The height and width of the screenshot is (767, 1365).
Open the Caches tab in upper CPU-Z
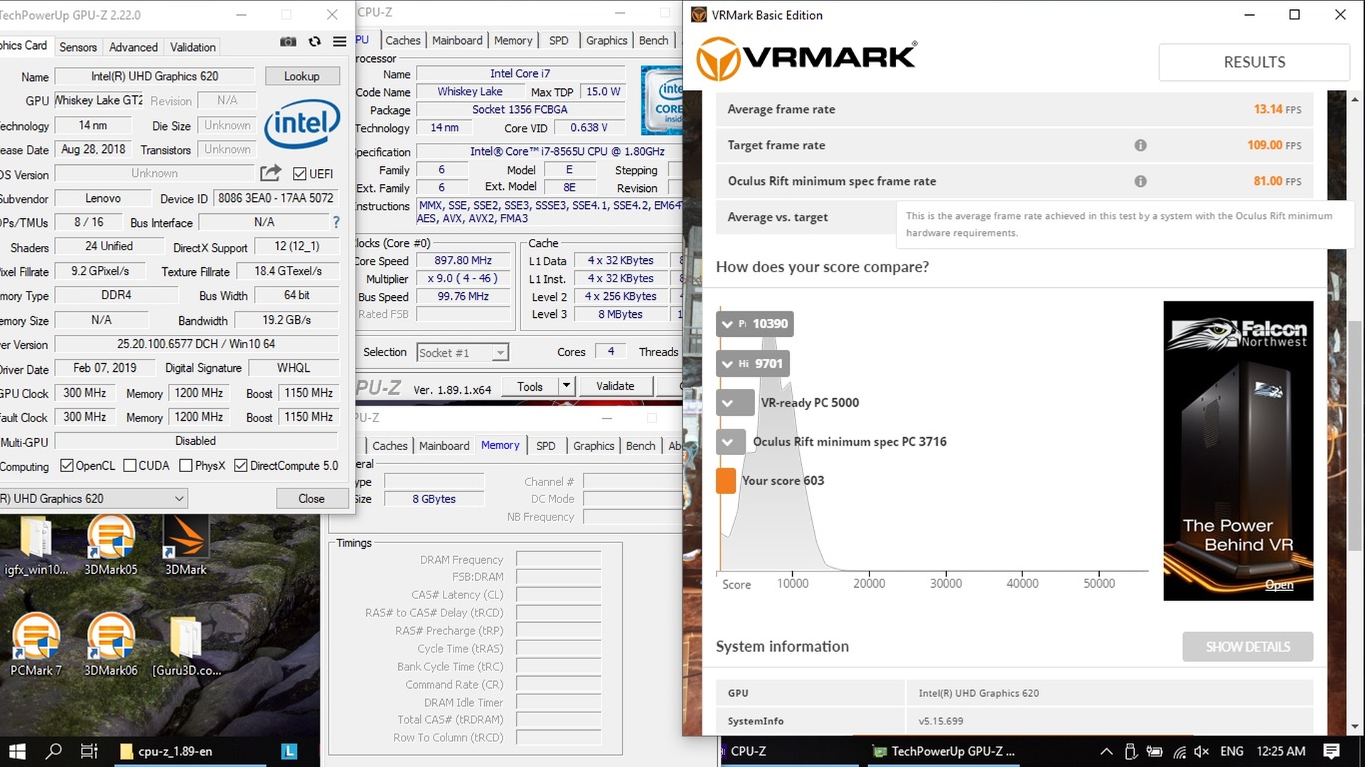(x=403, y=41)
